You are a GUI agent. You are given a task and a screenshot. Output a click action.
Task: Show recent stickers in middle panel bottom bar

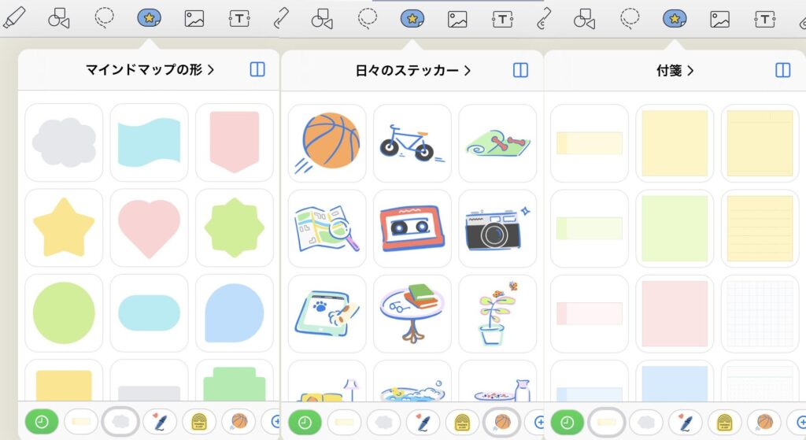point(305,423)
